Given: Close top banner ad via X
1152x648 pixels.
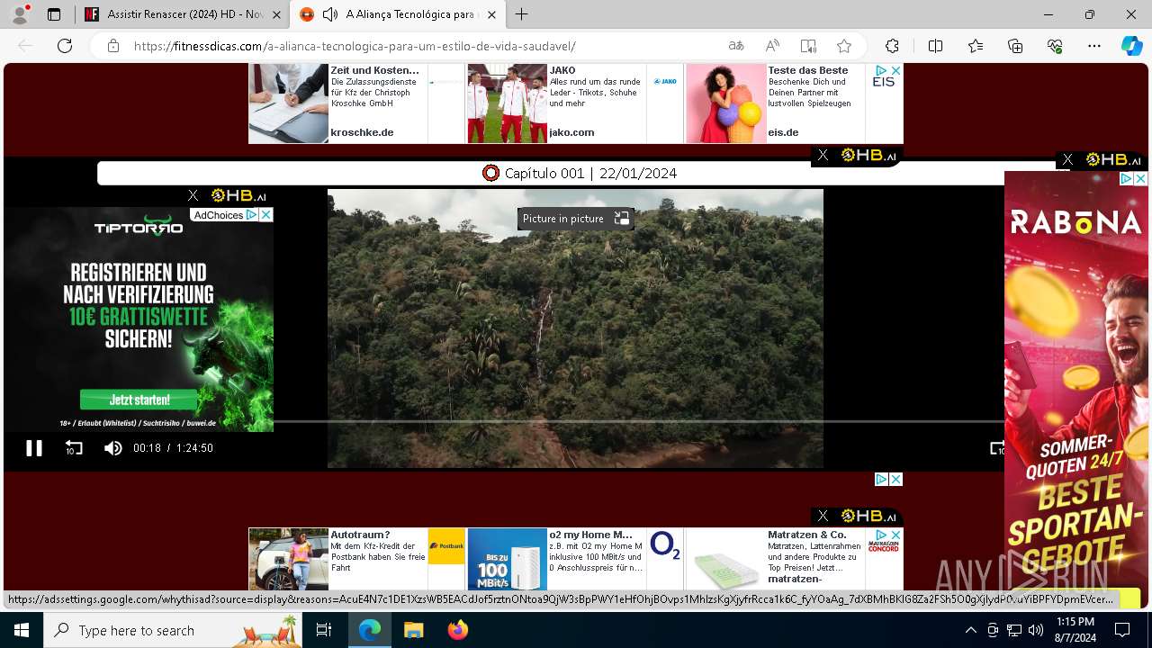Looking at the screenshot, I should click(x=896, y=70).
